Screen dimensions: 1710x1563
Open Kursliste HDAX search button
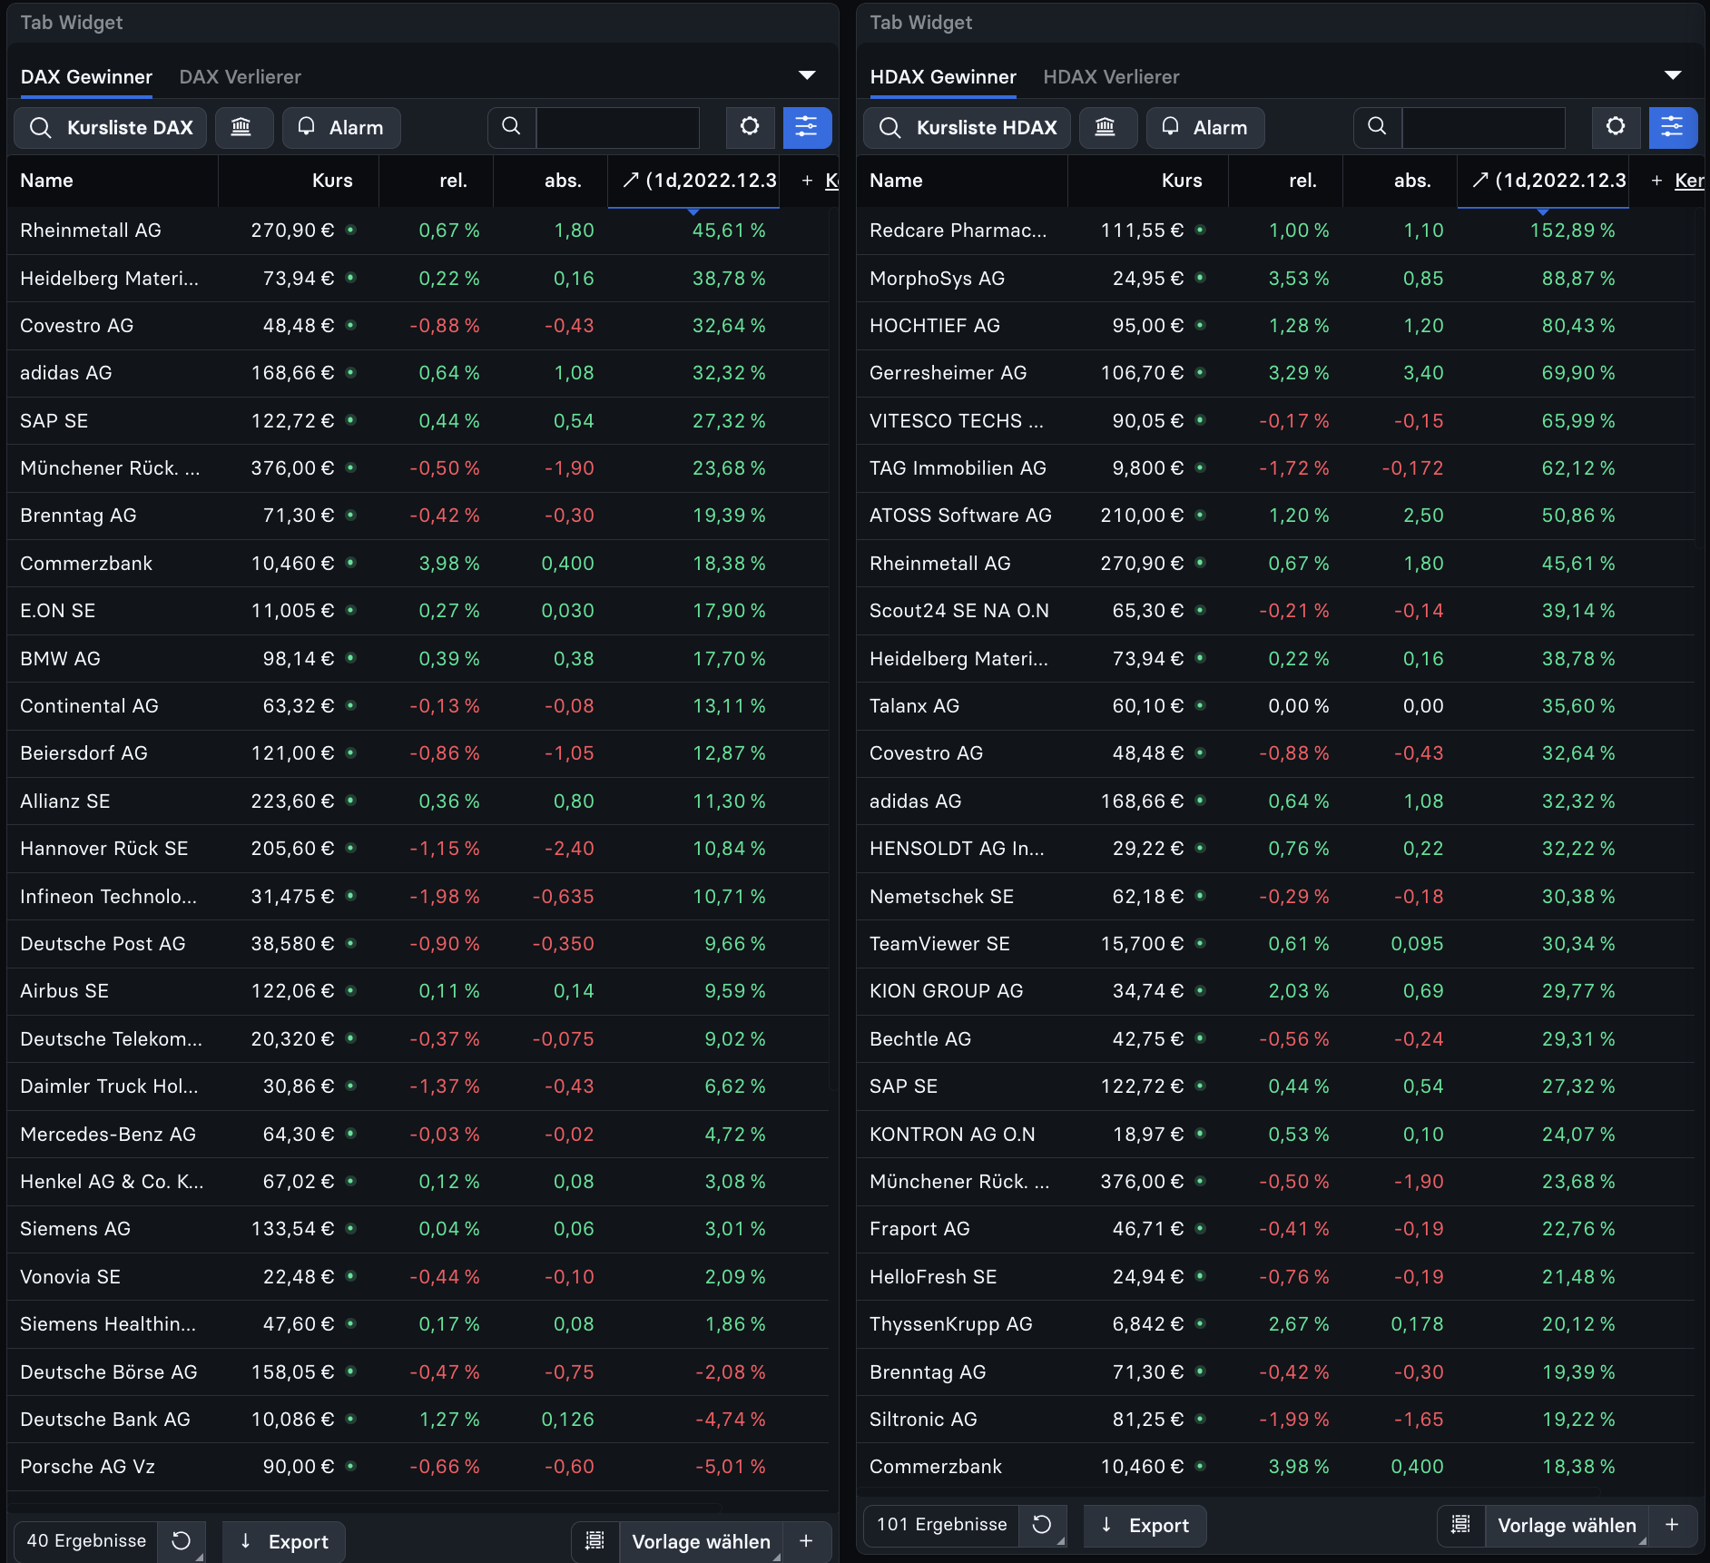point(967,128)
